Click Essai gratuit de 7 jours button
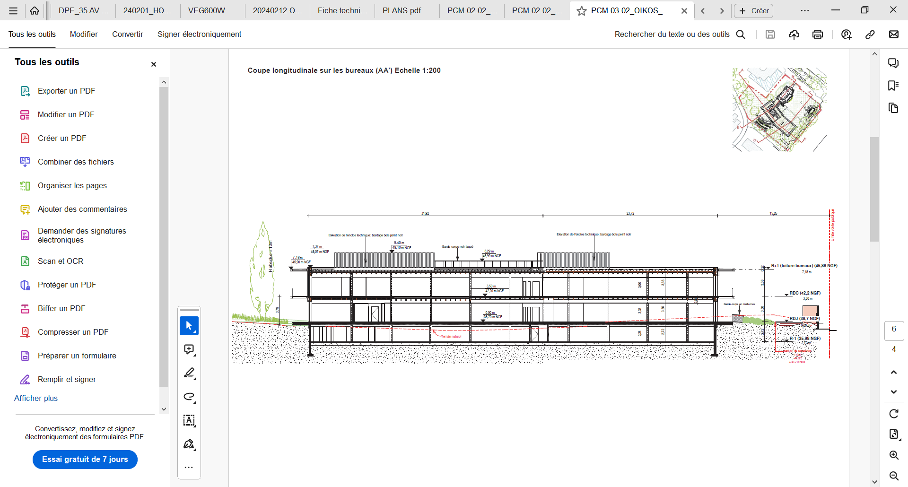This screenshot has height=487, width=908. click(x=85, y=459)
